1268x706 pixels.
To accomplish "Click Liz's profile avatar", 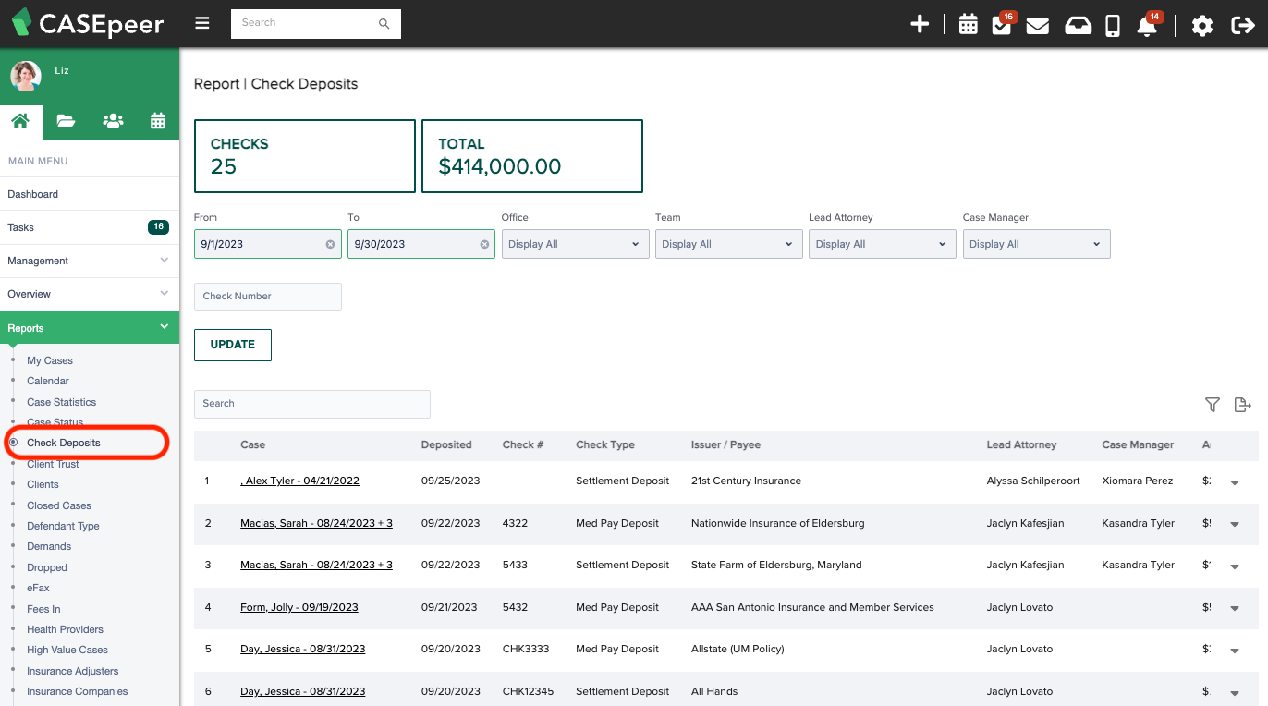I will [x=26, y=77].
